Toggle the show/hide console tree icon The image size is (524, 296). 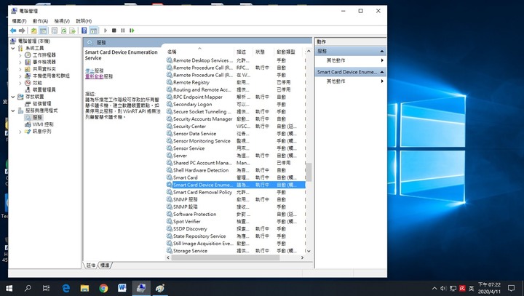[x=43, y=31]
